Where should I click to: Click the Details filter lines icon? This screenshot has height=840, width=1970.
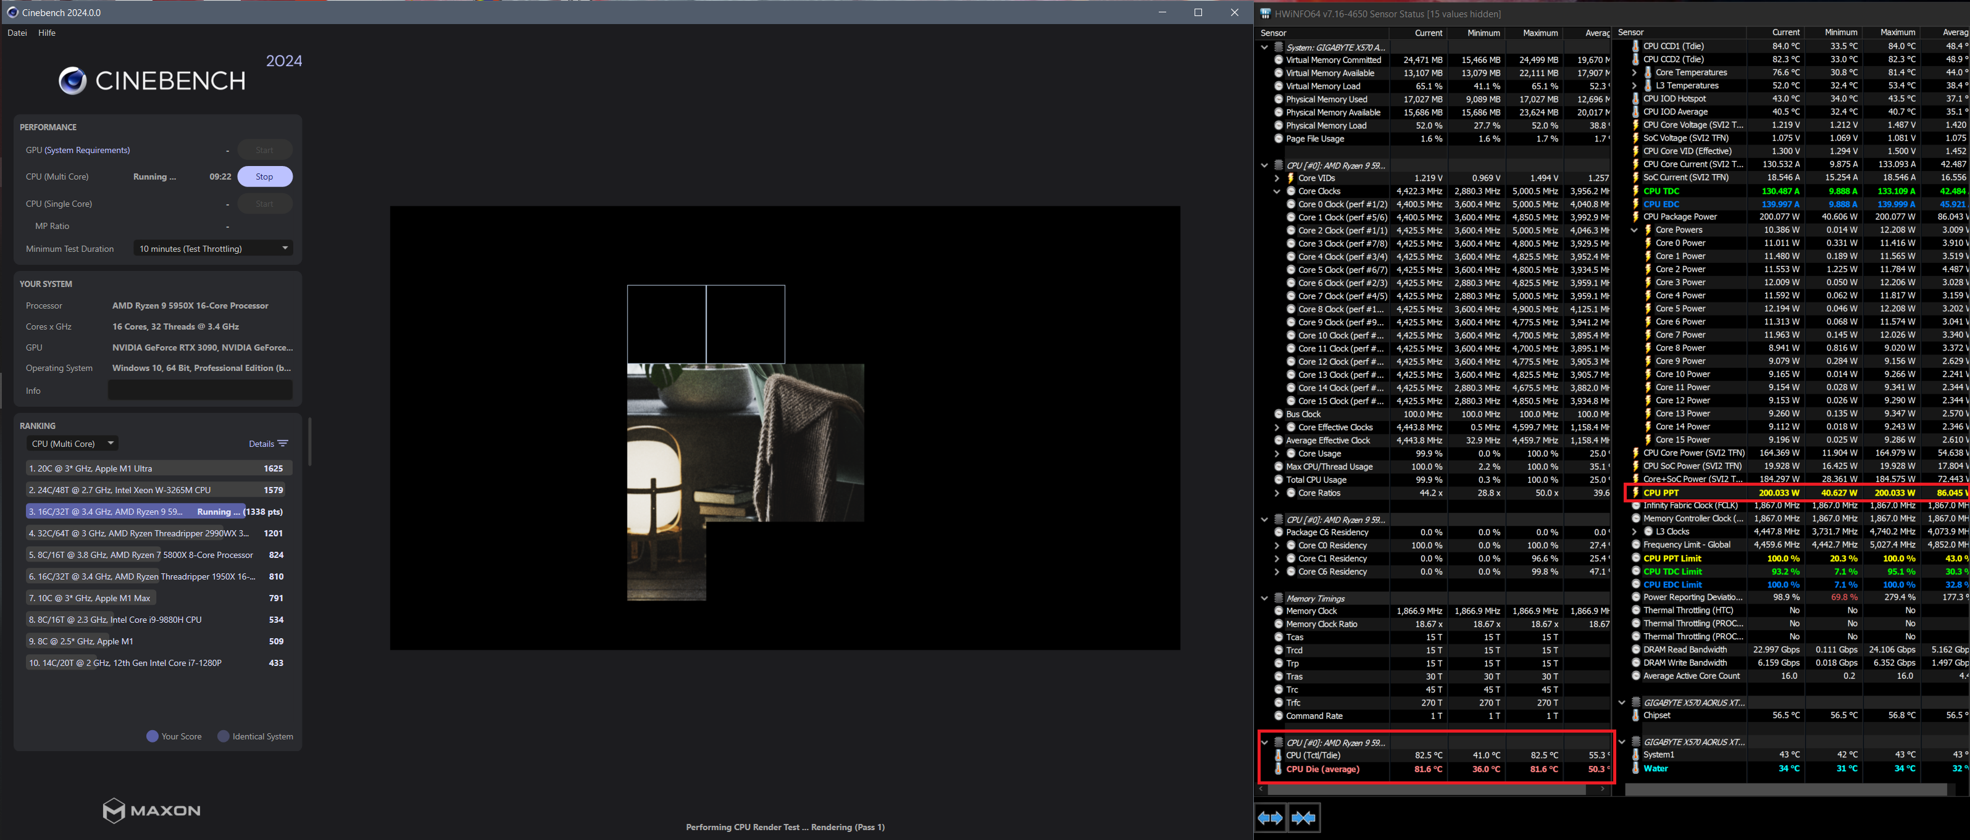tap(283, 443)
